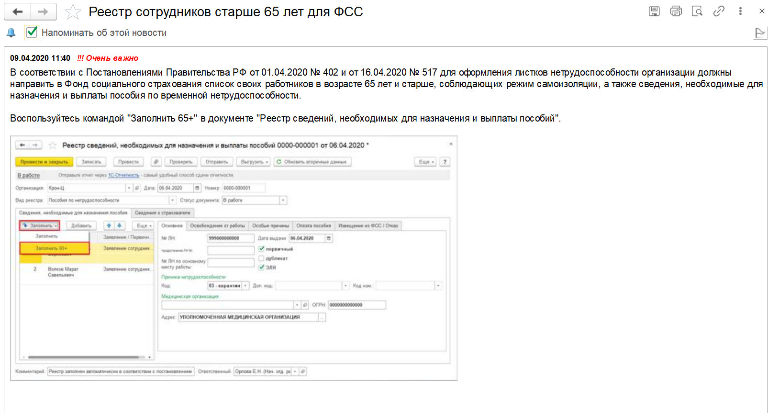Toggle the "дубликат" checkbox in the embedded form

point(261,258)
